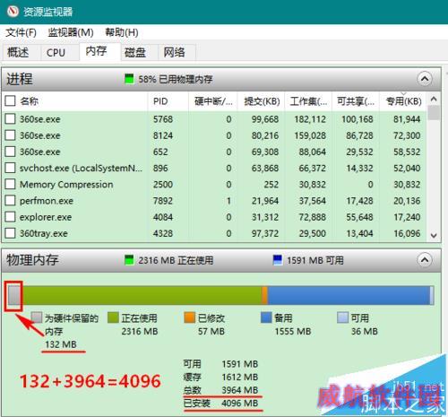Open the 文件(F) menu
Screen dimensions: 448x417
pyautogui.click(x=21, y=32)
